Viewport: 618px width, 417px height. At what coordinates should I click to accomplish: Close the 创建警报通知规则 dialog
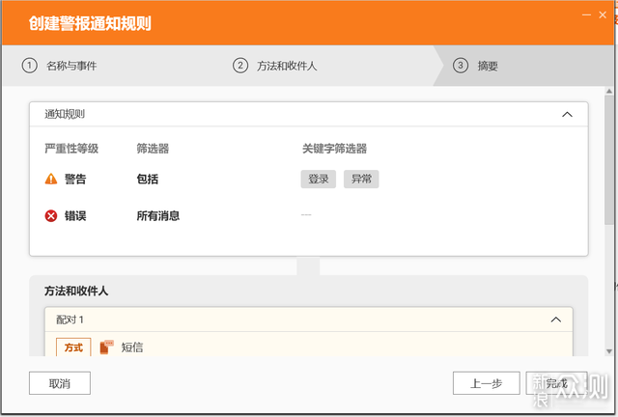pos(603,15)
